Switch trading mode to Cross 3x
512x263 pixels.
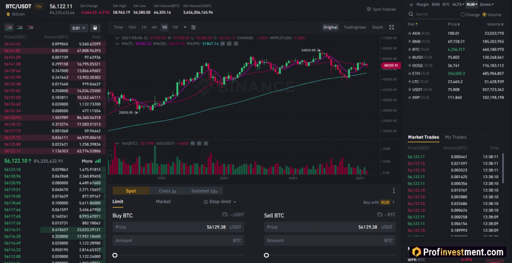point(167,191)
